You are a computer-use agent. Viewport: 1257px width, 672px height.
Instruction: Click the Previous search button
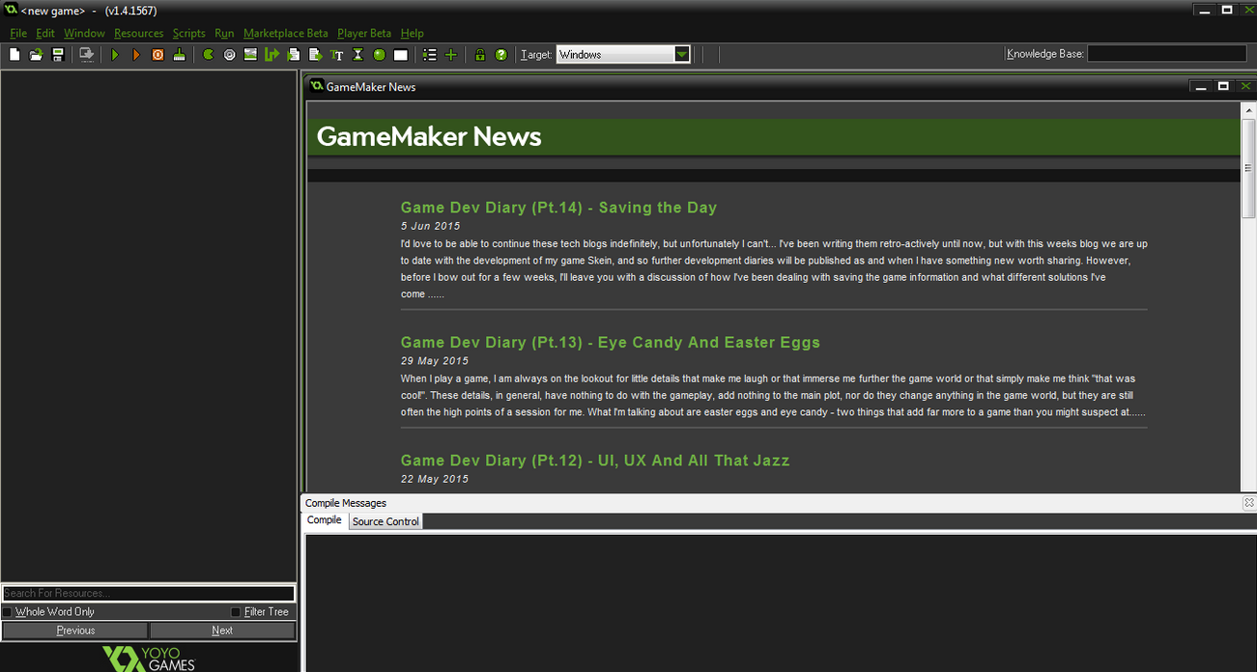(x=75, y=630)
